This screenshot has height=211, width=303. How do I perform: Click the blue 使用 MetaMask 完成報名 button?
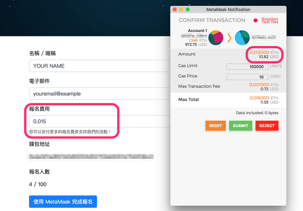click(63, 202)
